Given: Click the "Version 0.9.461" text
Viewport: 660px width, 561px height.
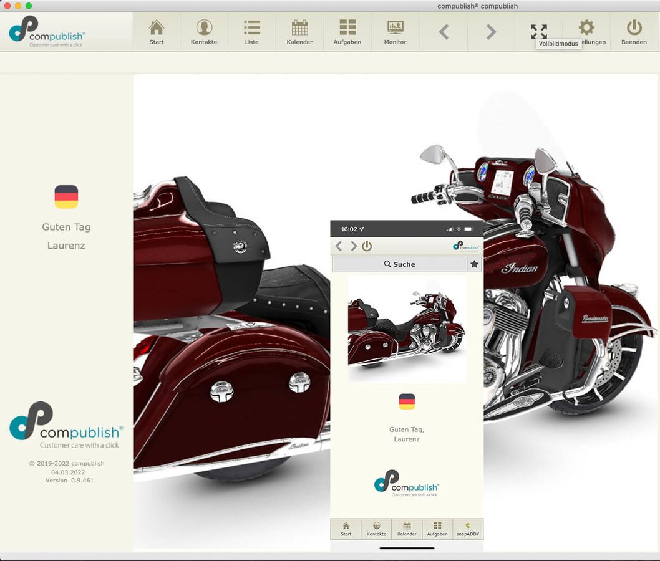Looking at the screenshot, I should (69, 480).
